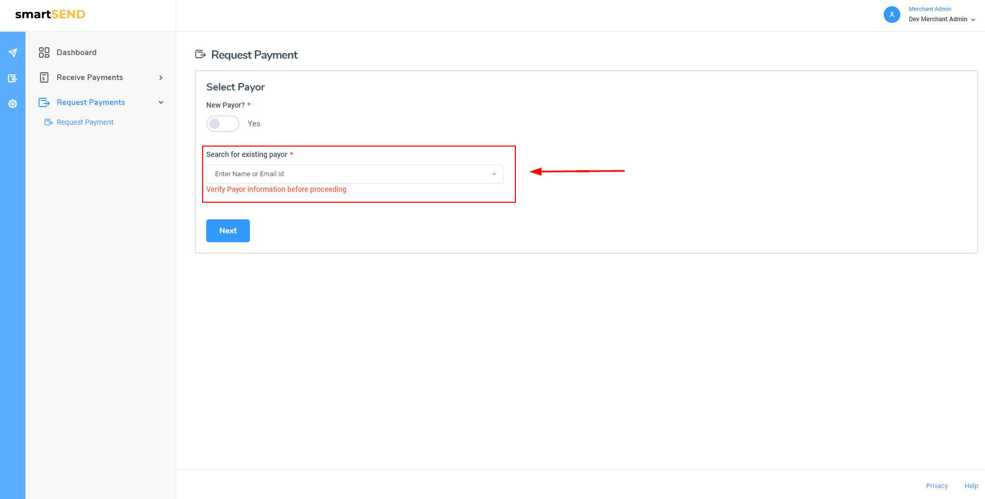
Task: Open the Dev Merchant Admin account dropdown
Action: tap(941, 19)
